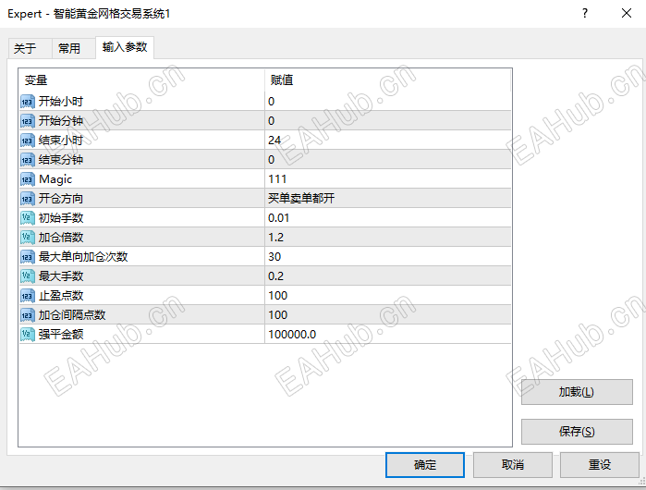Click the decimal icon beside 加仓倍数
Image resolution: width=646 pixels, height=490 pixels.
tap(28, 238)
